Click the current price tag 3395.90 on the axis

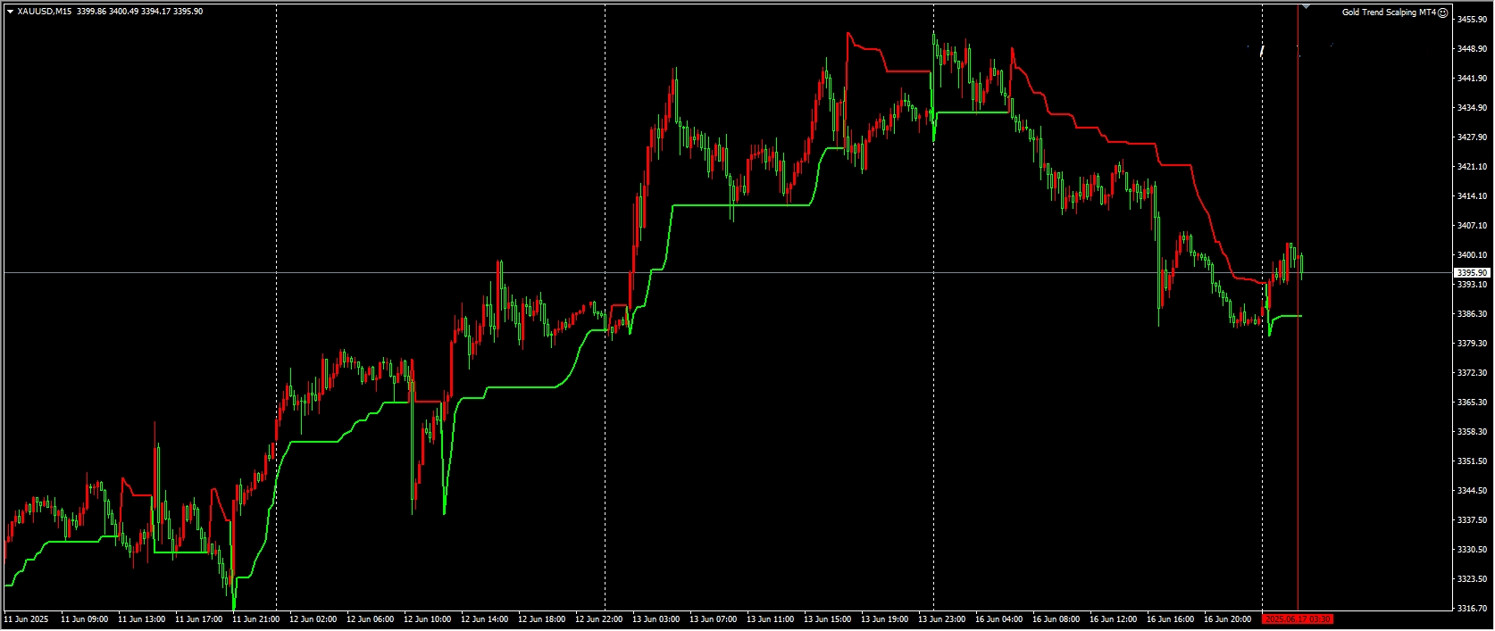(1472, 273)
